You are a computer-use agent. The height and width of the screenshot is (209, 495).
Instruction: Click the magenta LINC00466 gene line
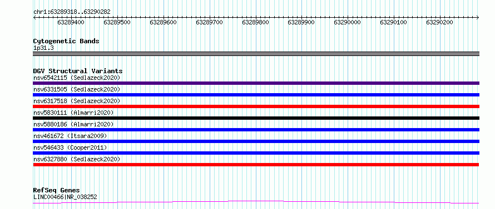pos(256,202)
